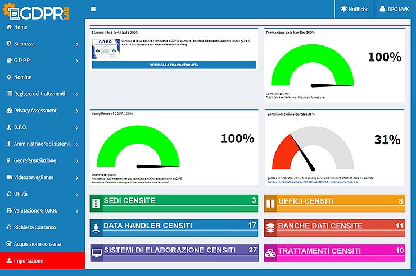Open the Home menu item
This screenshot has width=416, height=276.
[x=20, y=27]
